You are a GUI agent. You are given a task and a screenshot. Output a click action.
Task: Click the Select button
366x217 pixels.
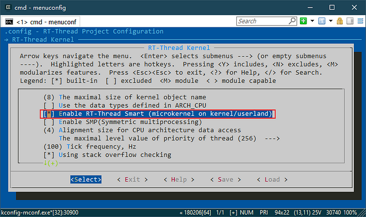coord(86,179)
